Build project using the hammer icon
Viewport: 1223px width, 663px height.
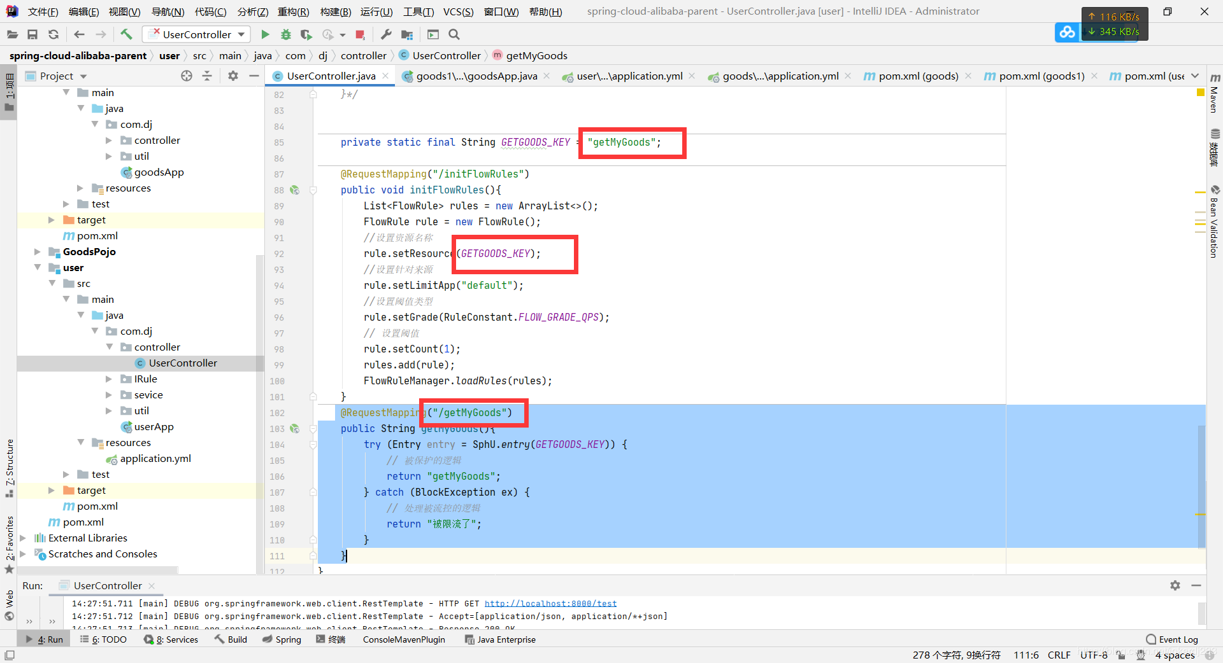[x=126, y=34]
